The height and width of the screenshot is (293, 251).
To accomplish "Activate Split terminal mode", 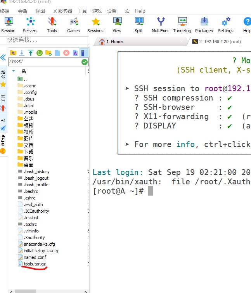I will (139, 25).
